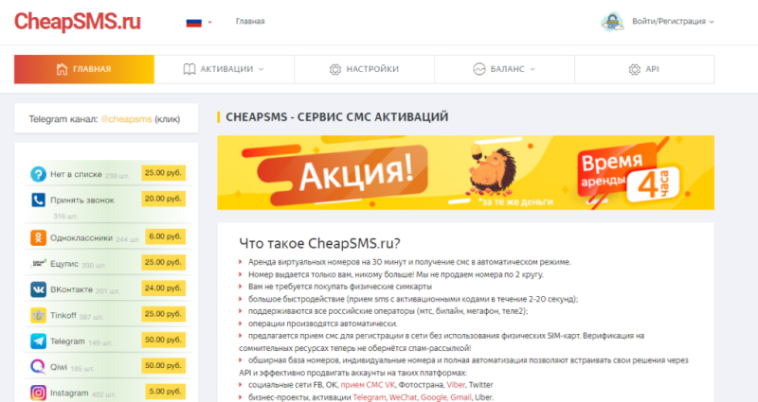Click the Odnoklassniki orange service icon
Viewport: 758px width, 402px height.
tap(38, 238)
